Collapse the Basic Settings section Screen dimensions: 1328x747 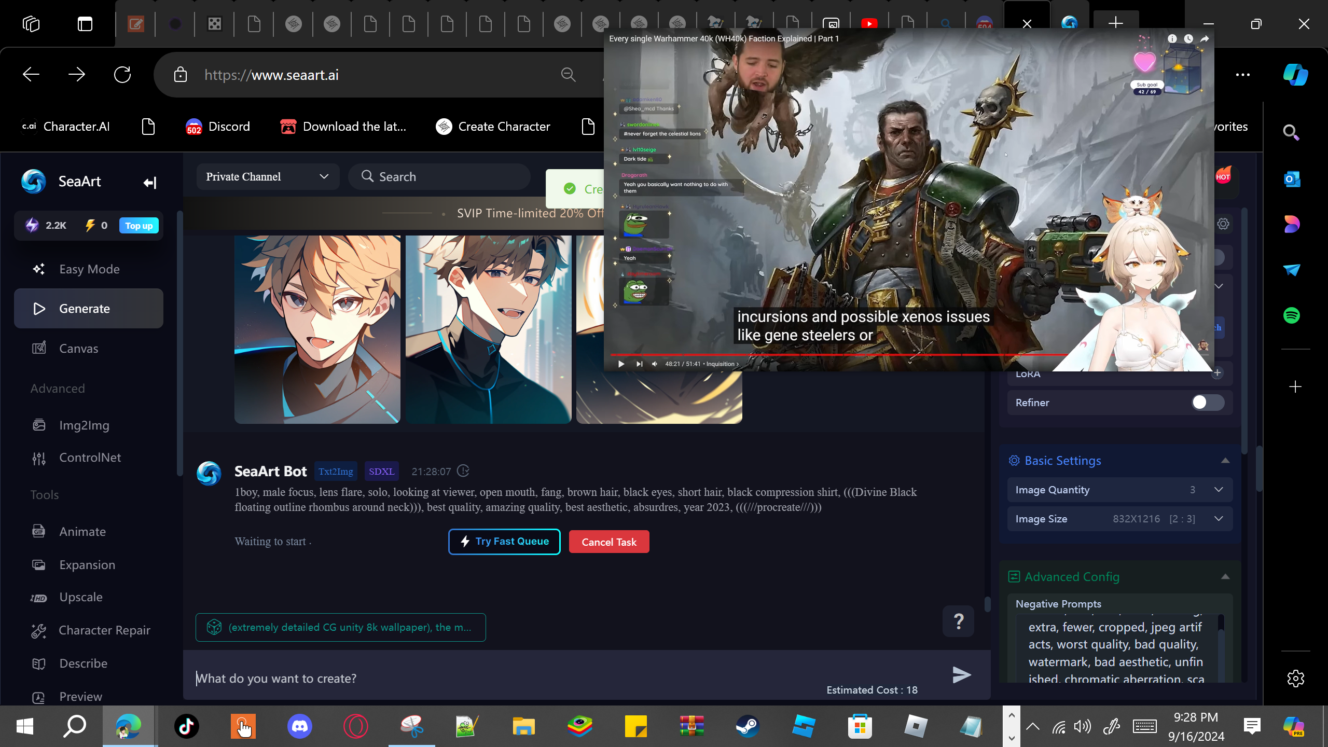tap(1225, 461)
